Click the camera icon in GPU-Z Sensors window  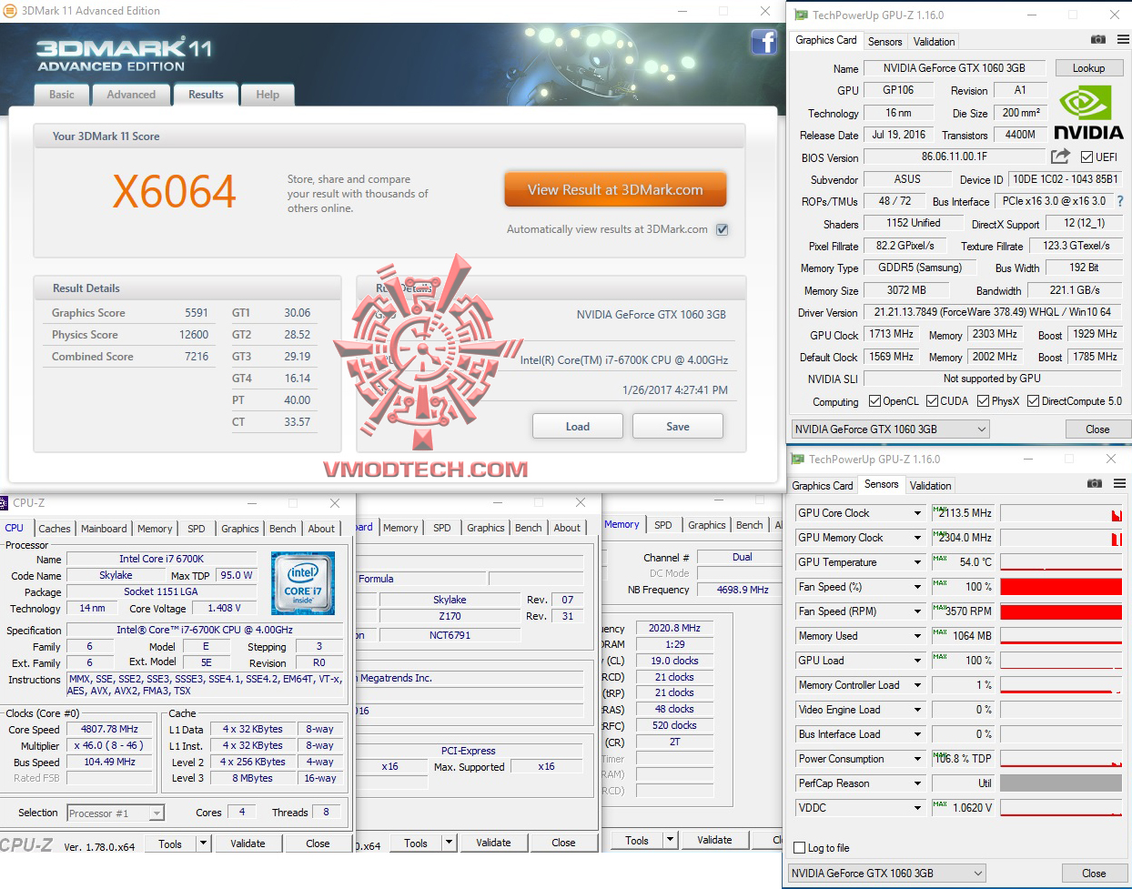click(x=1095, y=483)
